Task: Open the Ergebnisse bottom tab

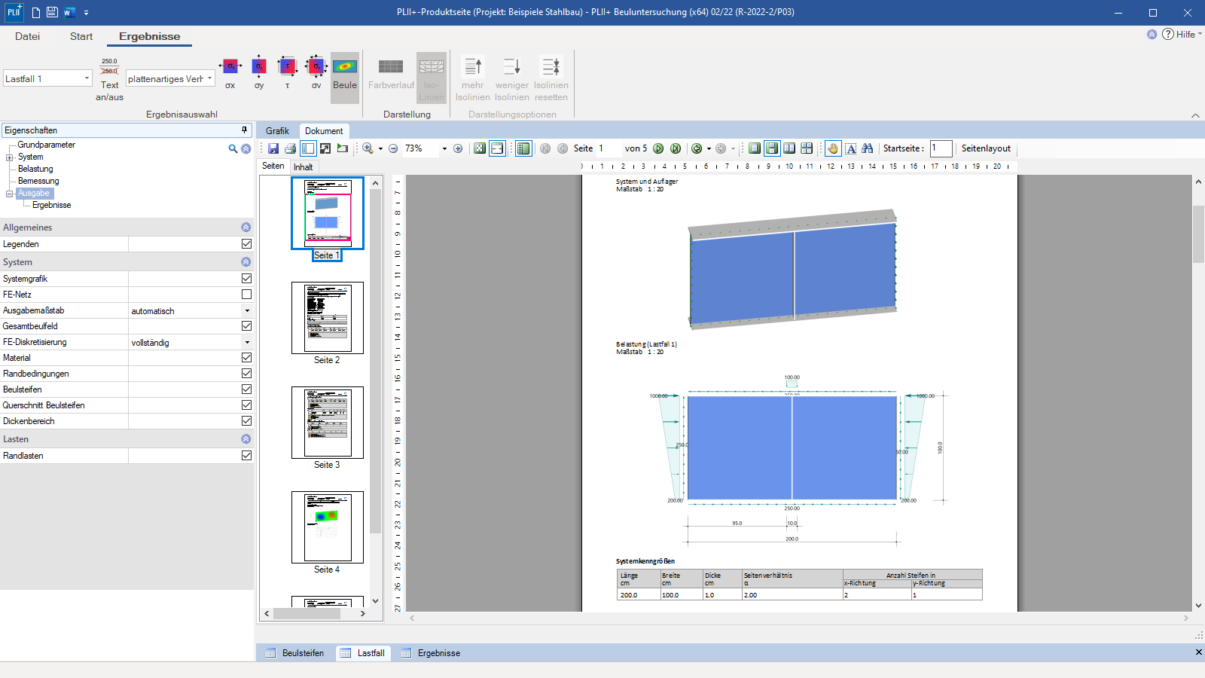Action: 431,653
